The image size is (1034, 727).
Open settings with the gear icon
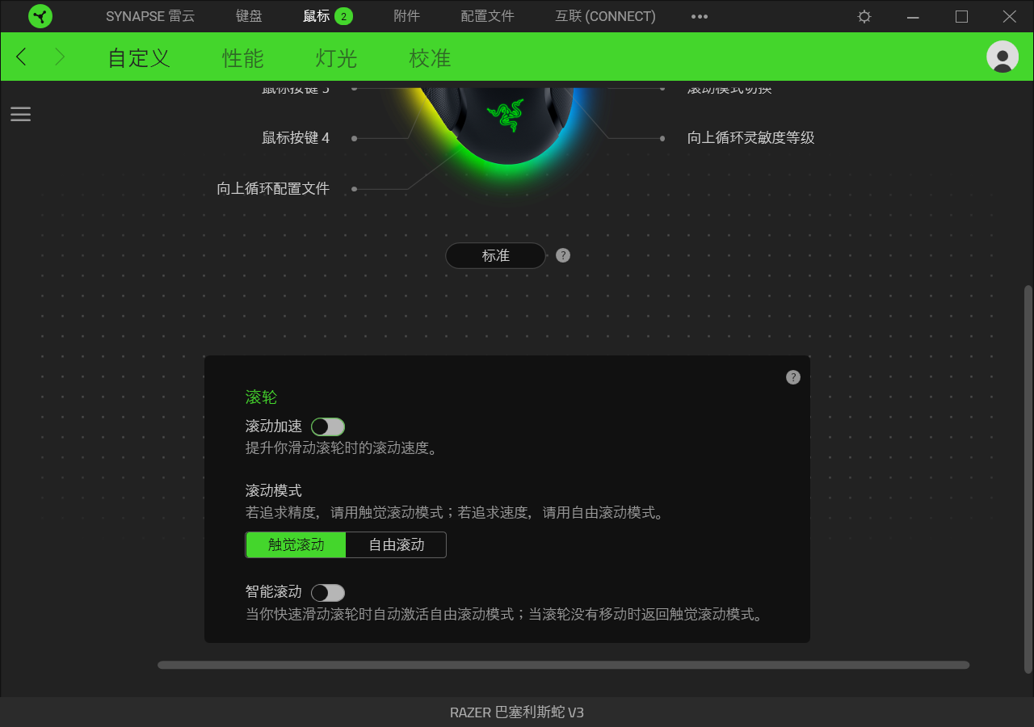click(x=864, y=16)
